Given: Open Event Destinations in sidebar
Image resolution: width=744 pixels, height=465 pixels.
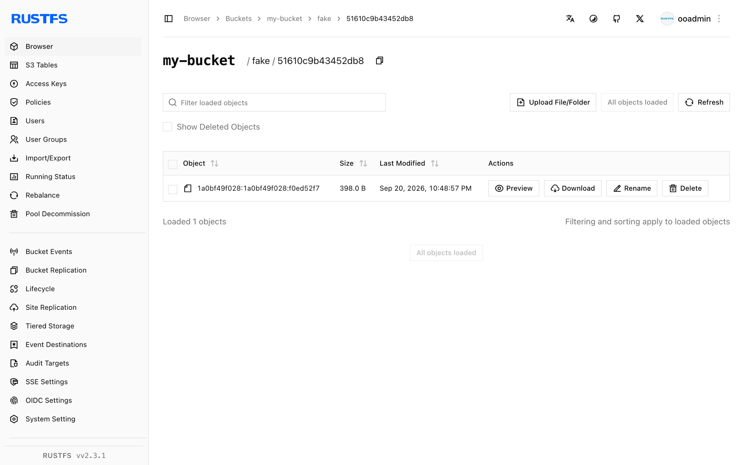Looking at the screenshot, I should click(x=73, y=345).
